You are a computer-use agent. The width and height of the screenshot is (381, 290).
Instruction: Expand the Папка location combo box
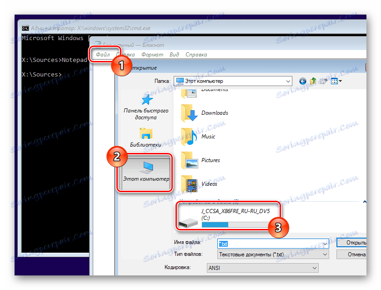[x=288, y=81]
